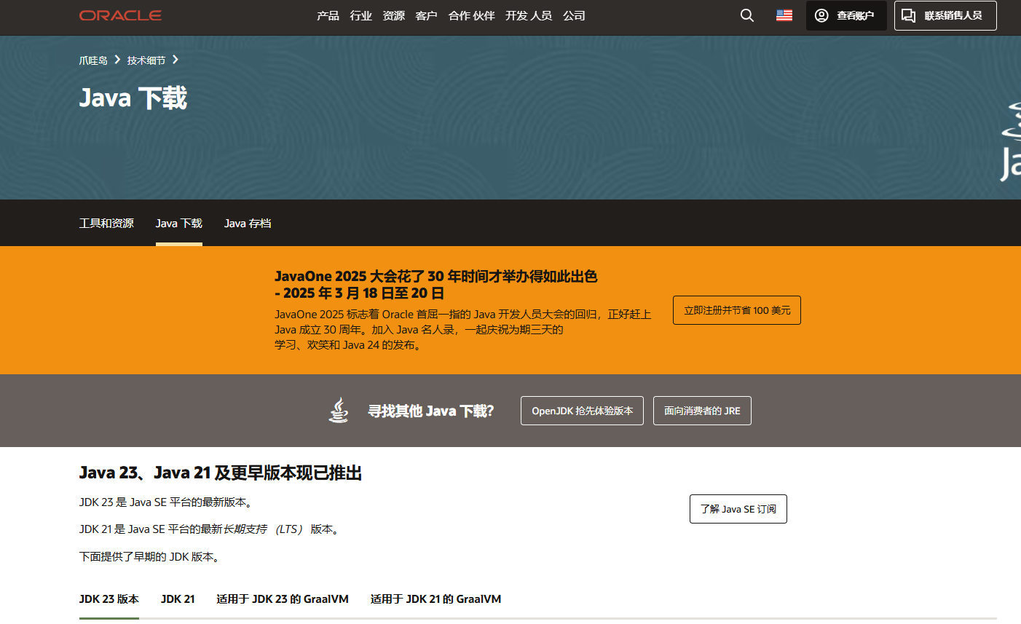Click the JavaOne 2025 banner headline

[436, 285]
